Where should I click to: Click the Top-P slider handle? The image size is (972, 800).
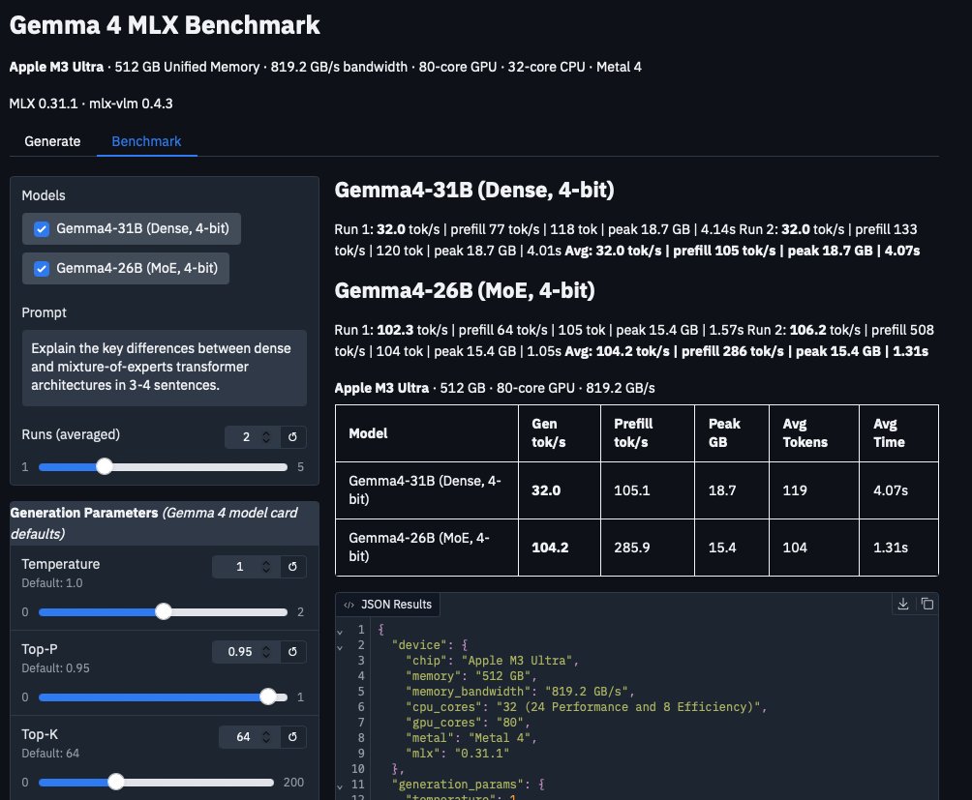click(x=268, y=696)
